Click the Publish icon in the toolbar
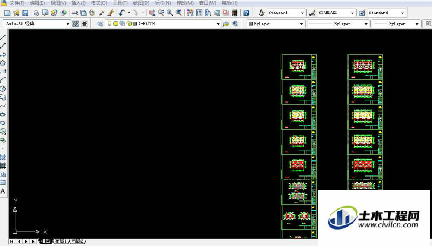 point(54,13)
